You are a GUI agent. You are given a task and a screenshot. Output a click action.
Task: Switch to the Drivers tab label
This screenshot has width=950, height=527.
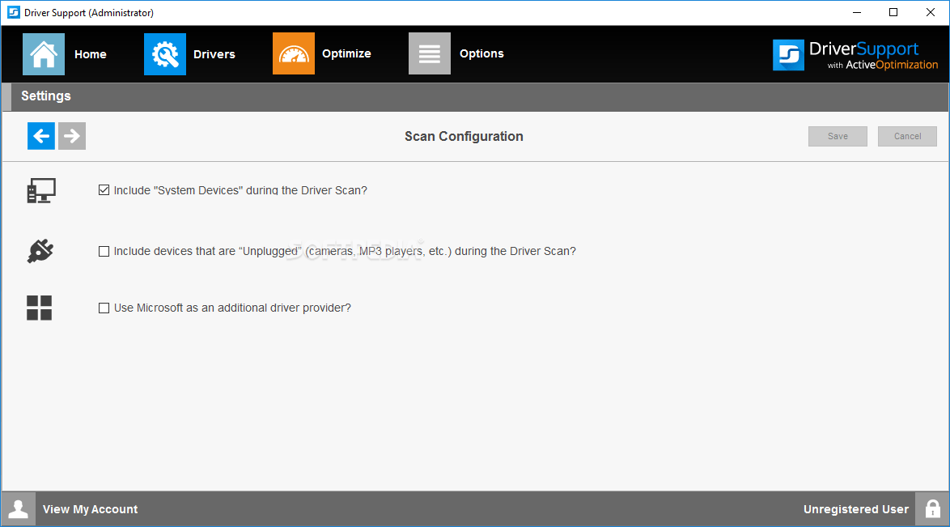[x=214, y=54]
